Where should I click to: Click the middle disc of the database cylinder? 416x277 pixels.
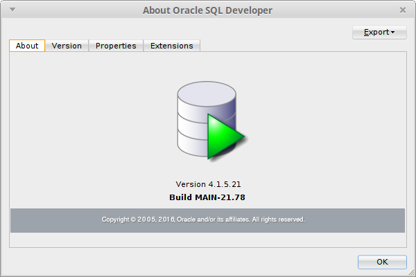pos(192,127)
